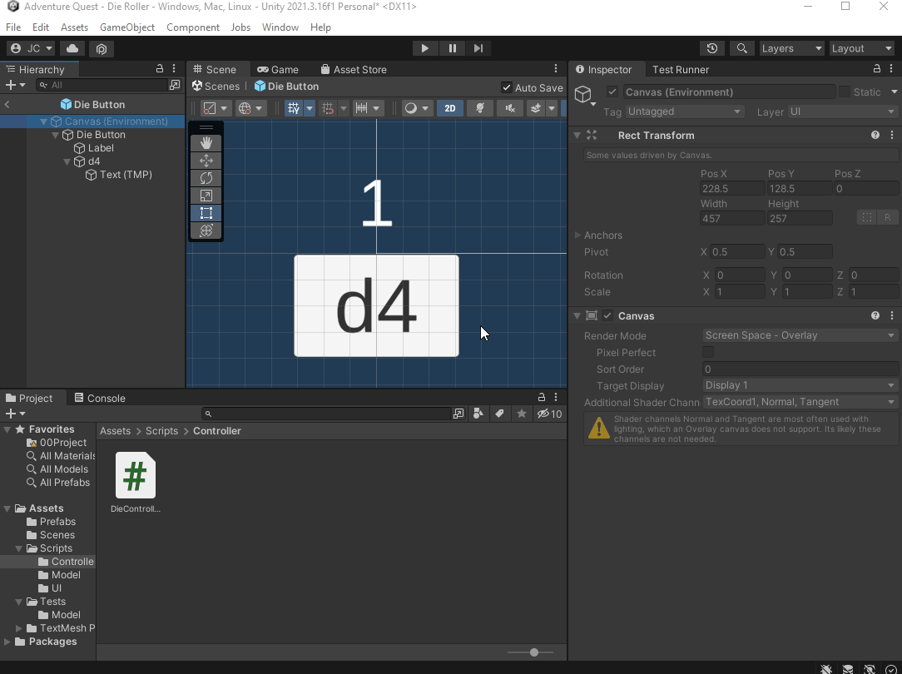This screenshot has height=674, width=902.
Task: Open the Tag dropdown showing Untagged
Action: click(x=685, y=112)
